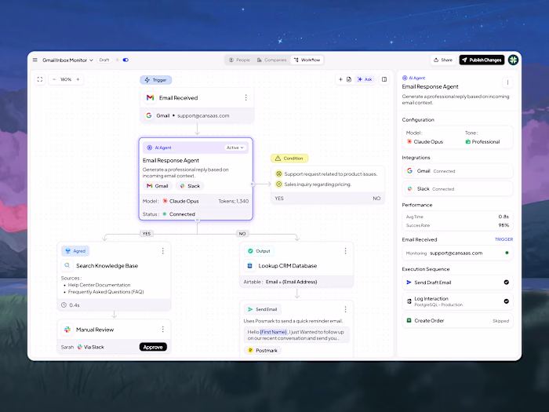Screen dimensions: 549x412
Task: Click the CRM database icon
Action: [249, 265]
